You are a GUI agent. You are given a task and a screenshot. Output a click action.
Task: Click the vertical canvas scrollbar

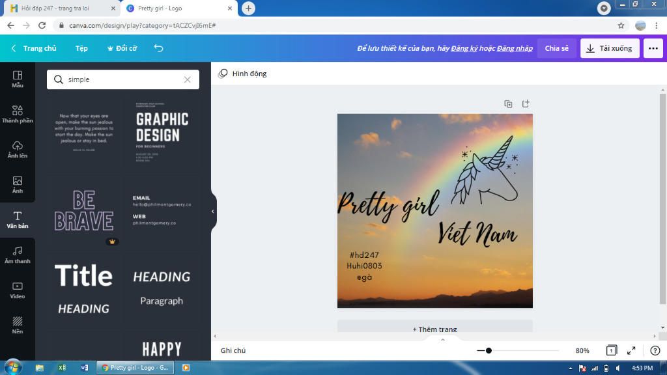click(x=662, y=199)
